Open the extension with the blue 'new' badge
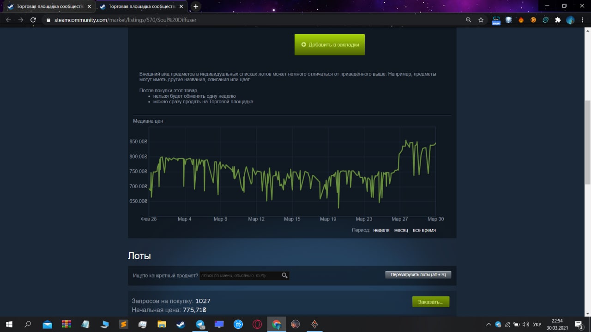 pos(496,20)
